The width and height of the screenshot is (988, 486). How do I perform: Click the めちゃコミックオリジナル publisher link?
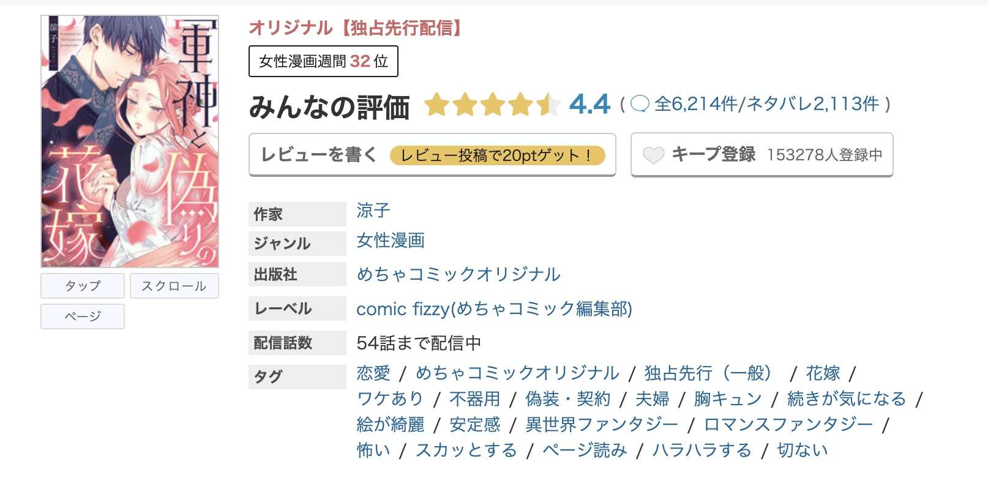tap(458, 275)
